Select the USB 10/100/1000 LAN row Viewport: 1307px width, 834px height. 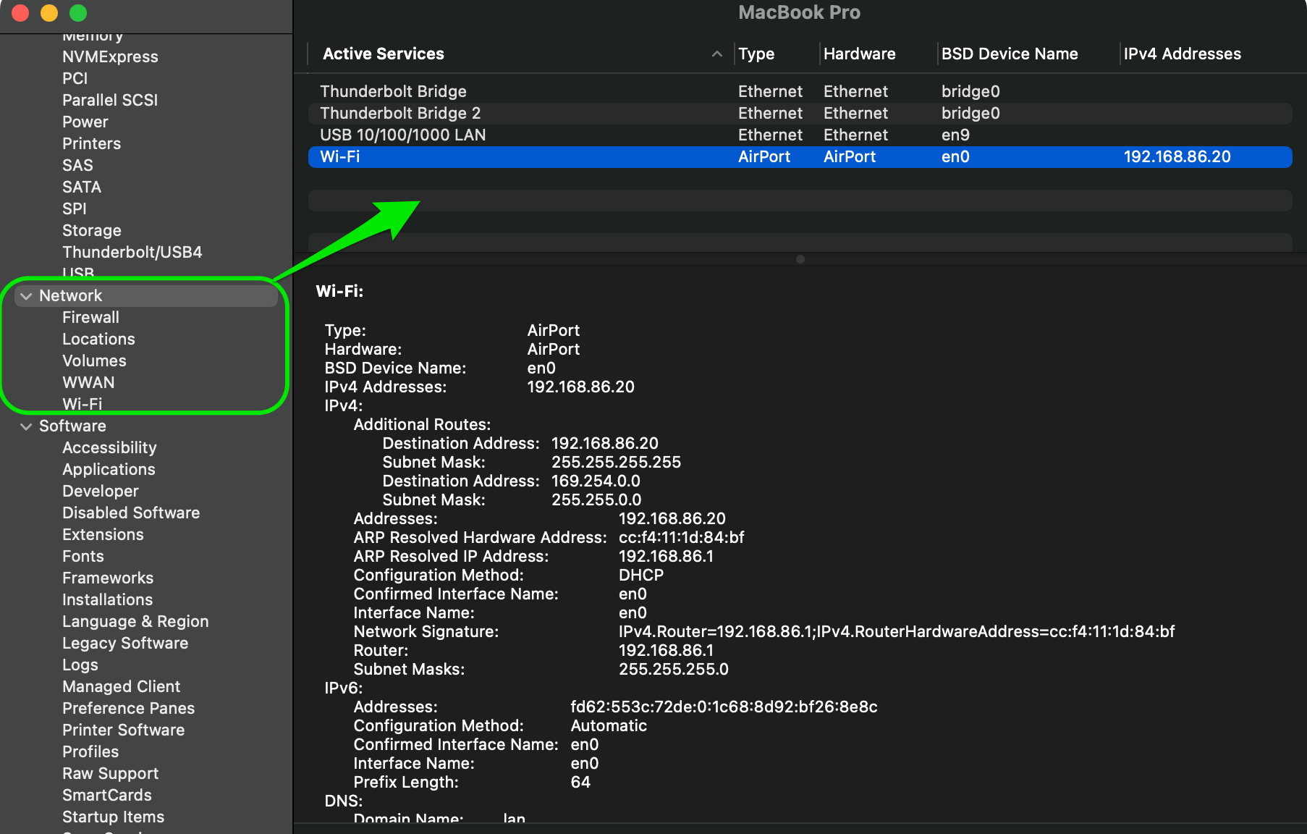[402, 135]
